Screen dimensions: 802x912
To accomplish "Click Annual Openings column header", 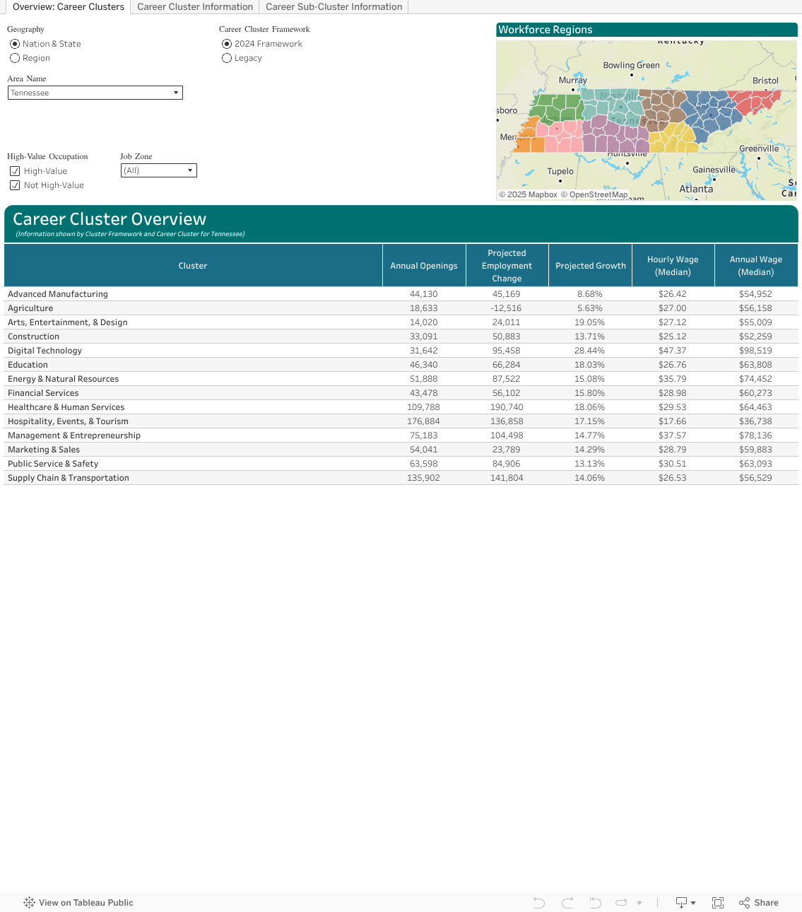I will point(424,266).
